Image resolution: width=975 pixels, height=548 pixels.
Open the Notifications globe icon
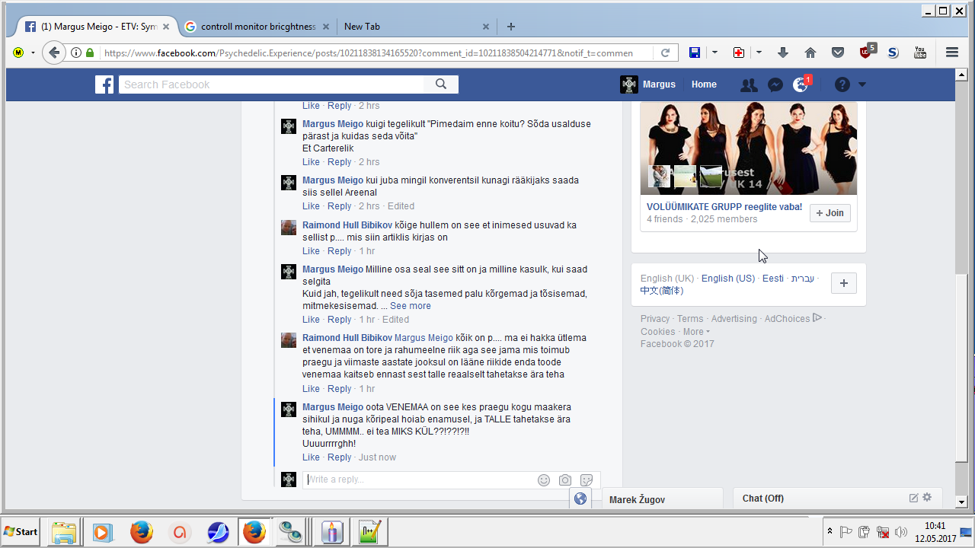(800, 84)
